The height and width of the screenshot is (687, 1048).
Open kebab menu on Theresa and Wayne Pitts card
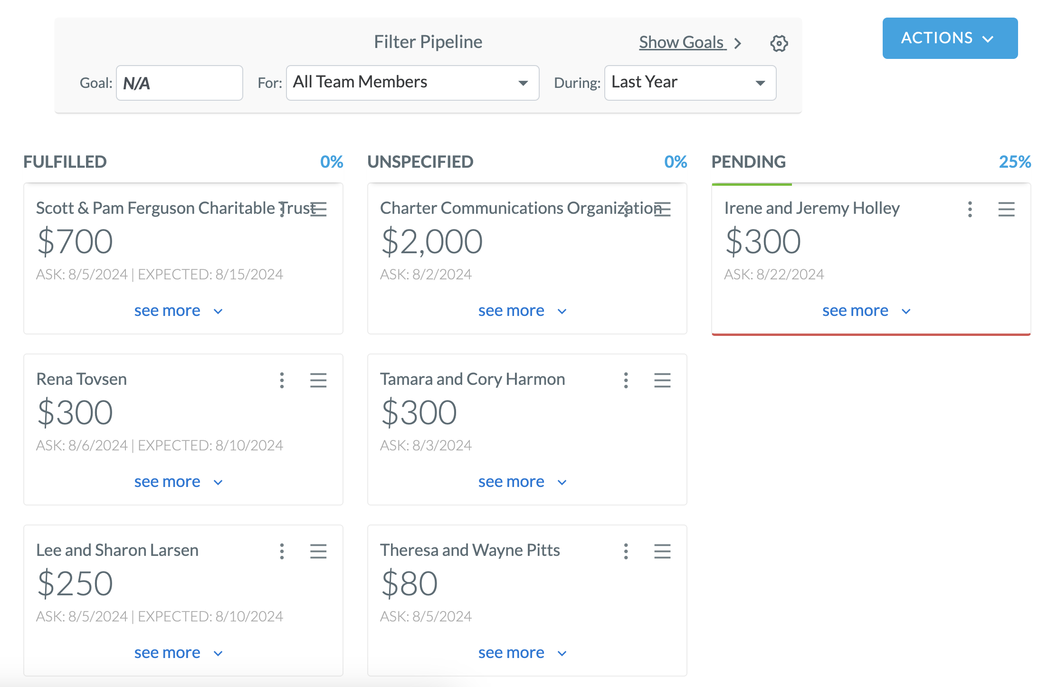(626, 551)
